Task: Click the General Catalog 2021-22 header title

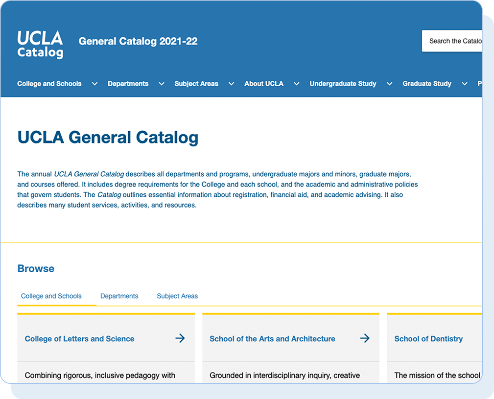Action: point(138,41)
